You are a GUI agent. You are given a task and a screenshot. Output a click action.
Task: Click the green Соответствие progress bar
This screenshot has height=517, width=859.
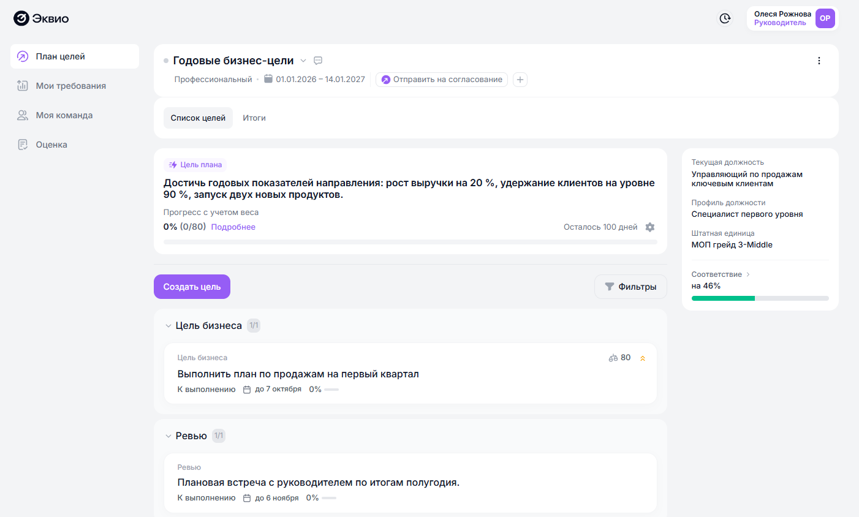coord(760,298)
